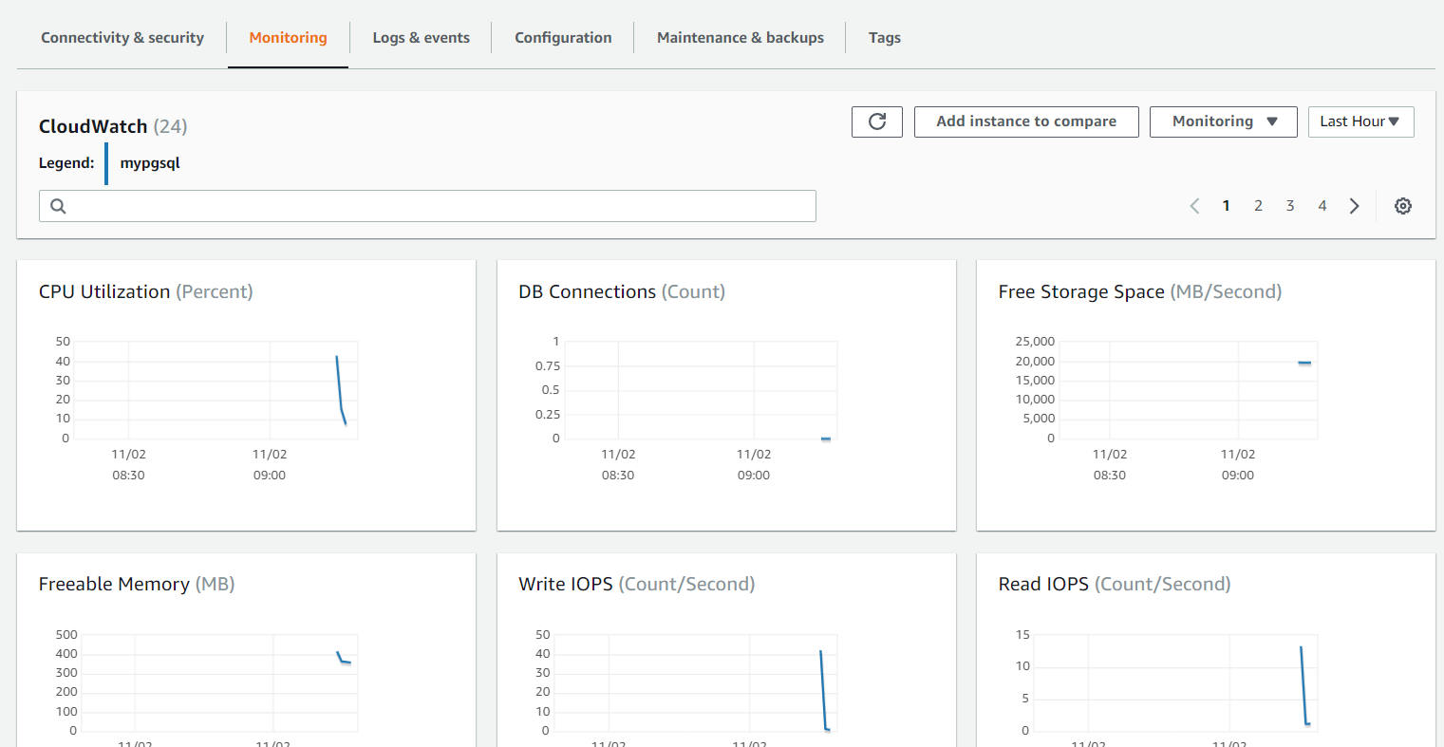Click the magnifier icon in the search field
This screenshot has width=1444, height=747.
(58, 206)
